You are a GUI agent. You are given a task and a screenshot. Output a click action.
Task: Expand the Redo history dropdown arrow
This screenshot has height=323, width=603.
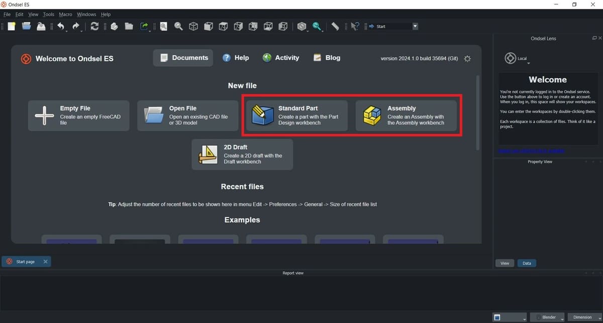82,31
